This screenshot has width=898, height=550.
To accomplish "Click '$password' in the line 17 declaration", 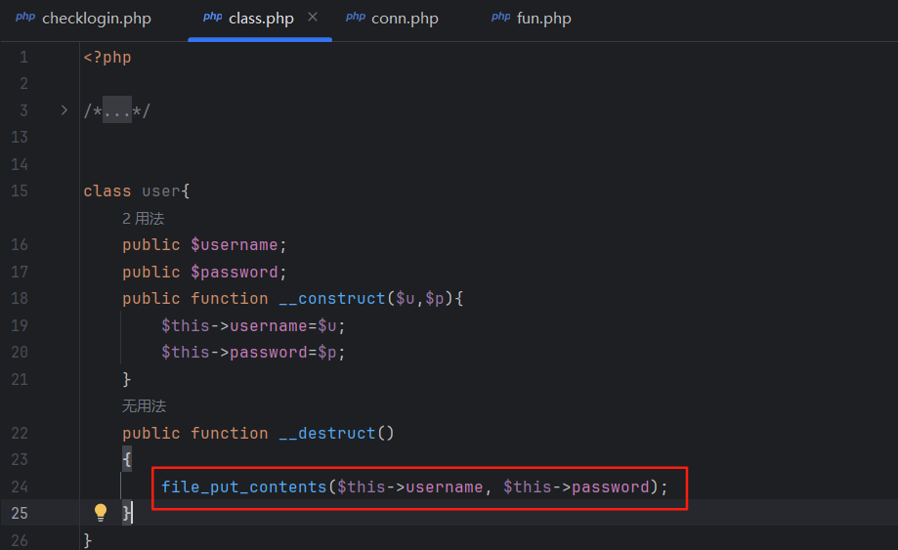I will pos(234,272).
